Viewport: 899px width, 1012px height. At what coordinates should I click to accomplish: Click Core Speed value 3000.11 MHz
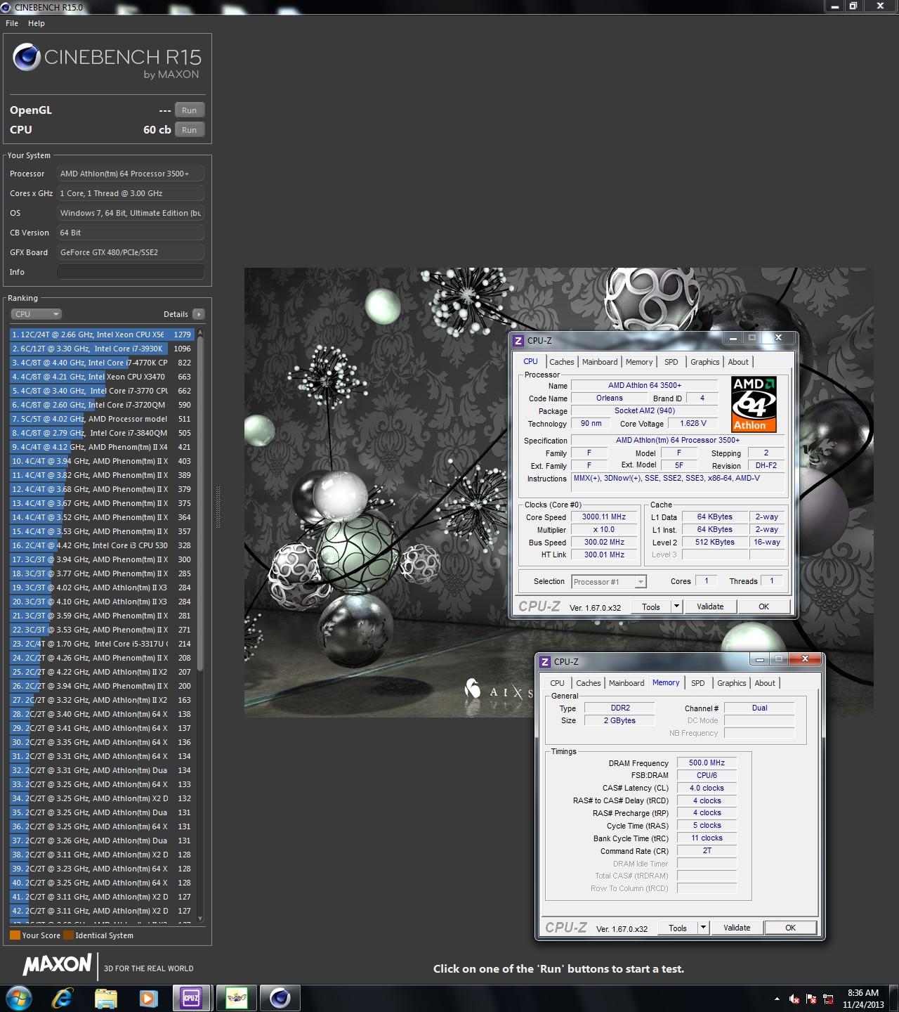coord(604,517)
